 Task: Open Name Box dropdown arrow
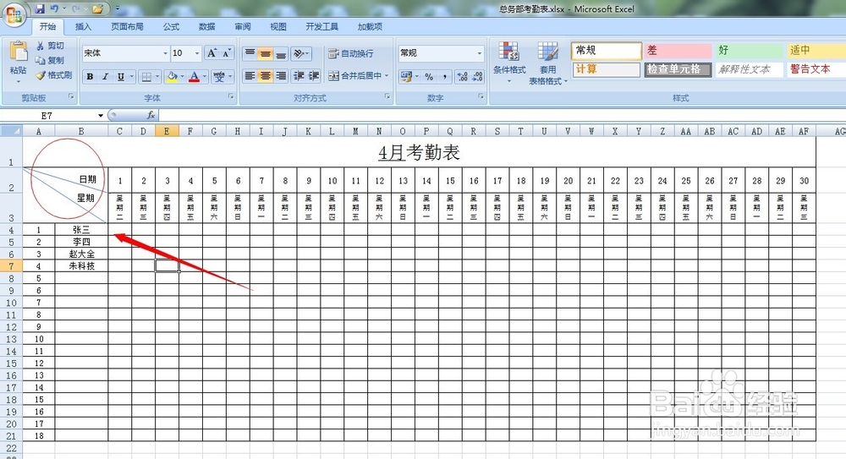point(101,116)
